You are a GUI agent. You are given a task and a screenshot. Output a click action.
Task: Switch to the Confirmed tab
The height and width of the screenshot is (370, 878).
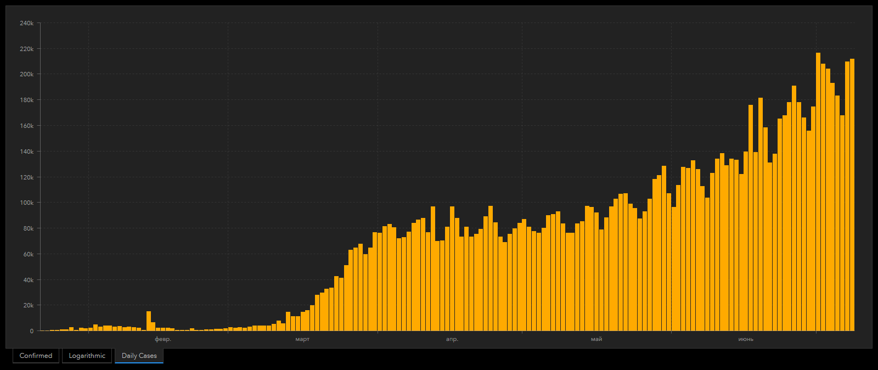(x=36, y=356)
